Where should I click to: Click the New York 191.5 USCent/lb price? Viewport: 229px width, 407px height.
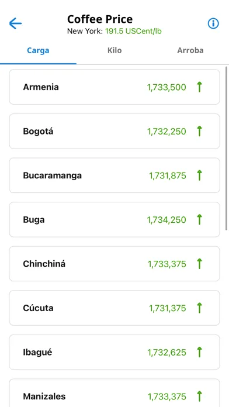pyautogui.click(x=134, y=32)
